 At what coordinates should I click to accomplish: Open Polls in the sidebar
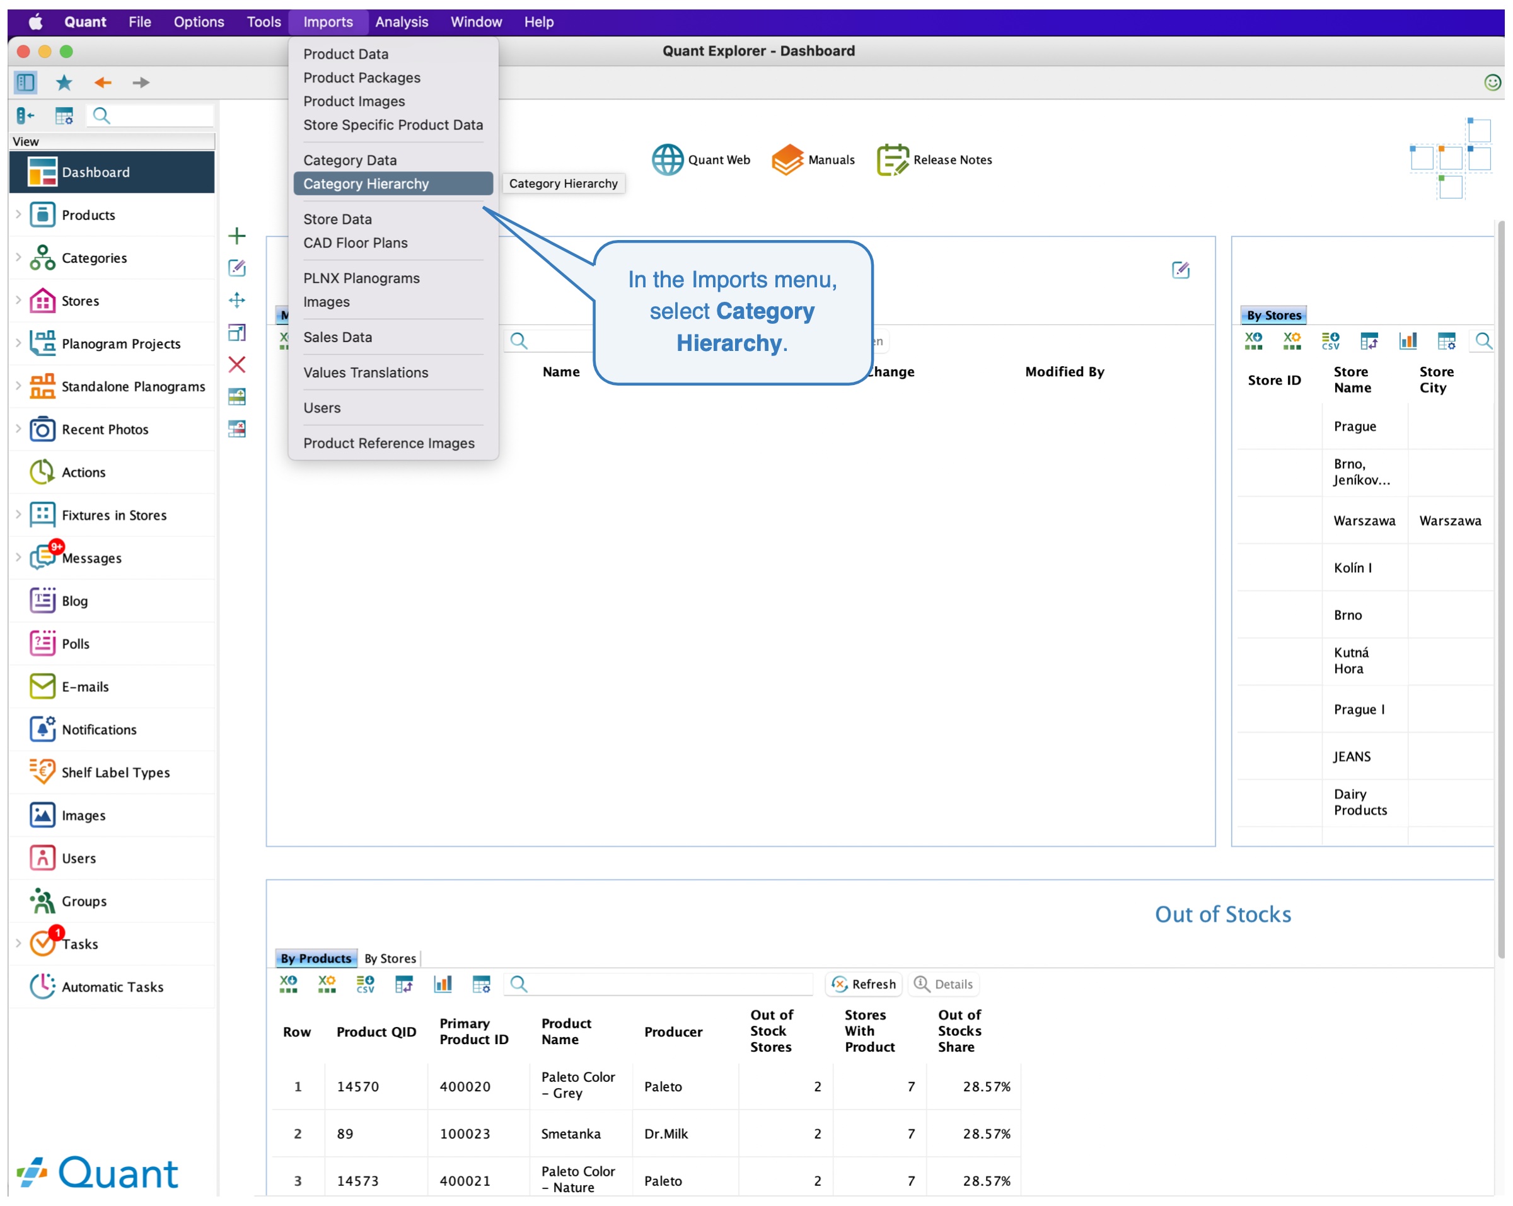112,644
